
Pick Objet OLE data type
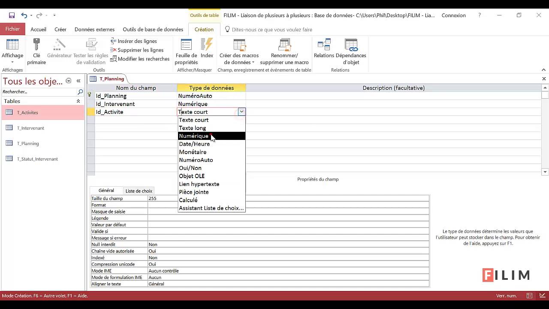pyautogui.click(x=212, y=176)
